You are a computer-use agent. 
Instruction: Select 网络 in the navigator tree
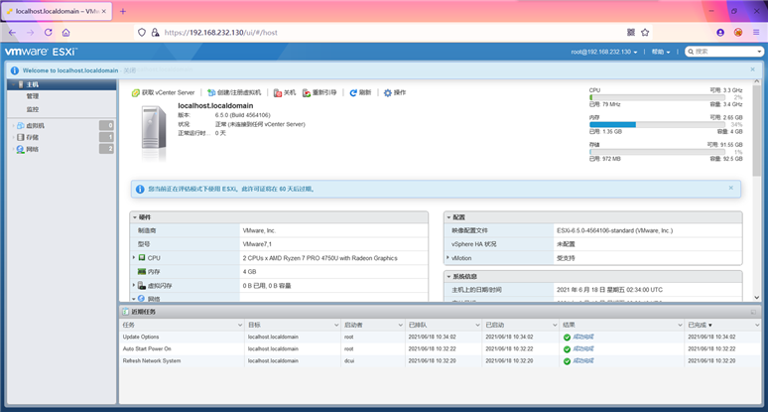point(32,149)
